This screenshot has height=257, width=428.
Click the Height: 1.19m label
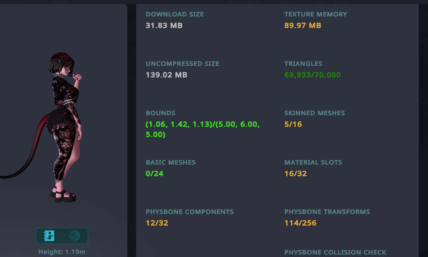click(62, 252)
